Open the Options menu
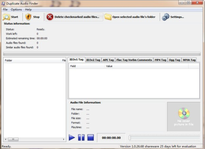The width and height of the screenshot is (205, 149). 16,9
